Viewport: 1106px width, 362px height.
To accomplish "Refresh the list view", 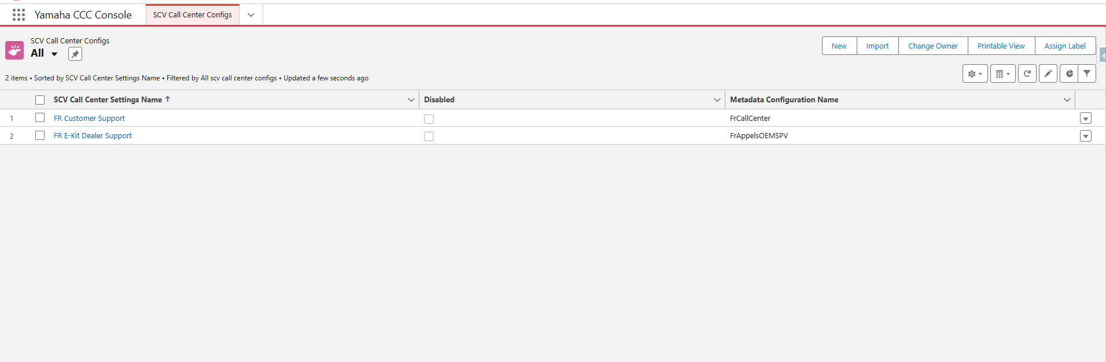I will 1027,74.
